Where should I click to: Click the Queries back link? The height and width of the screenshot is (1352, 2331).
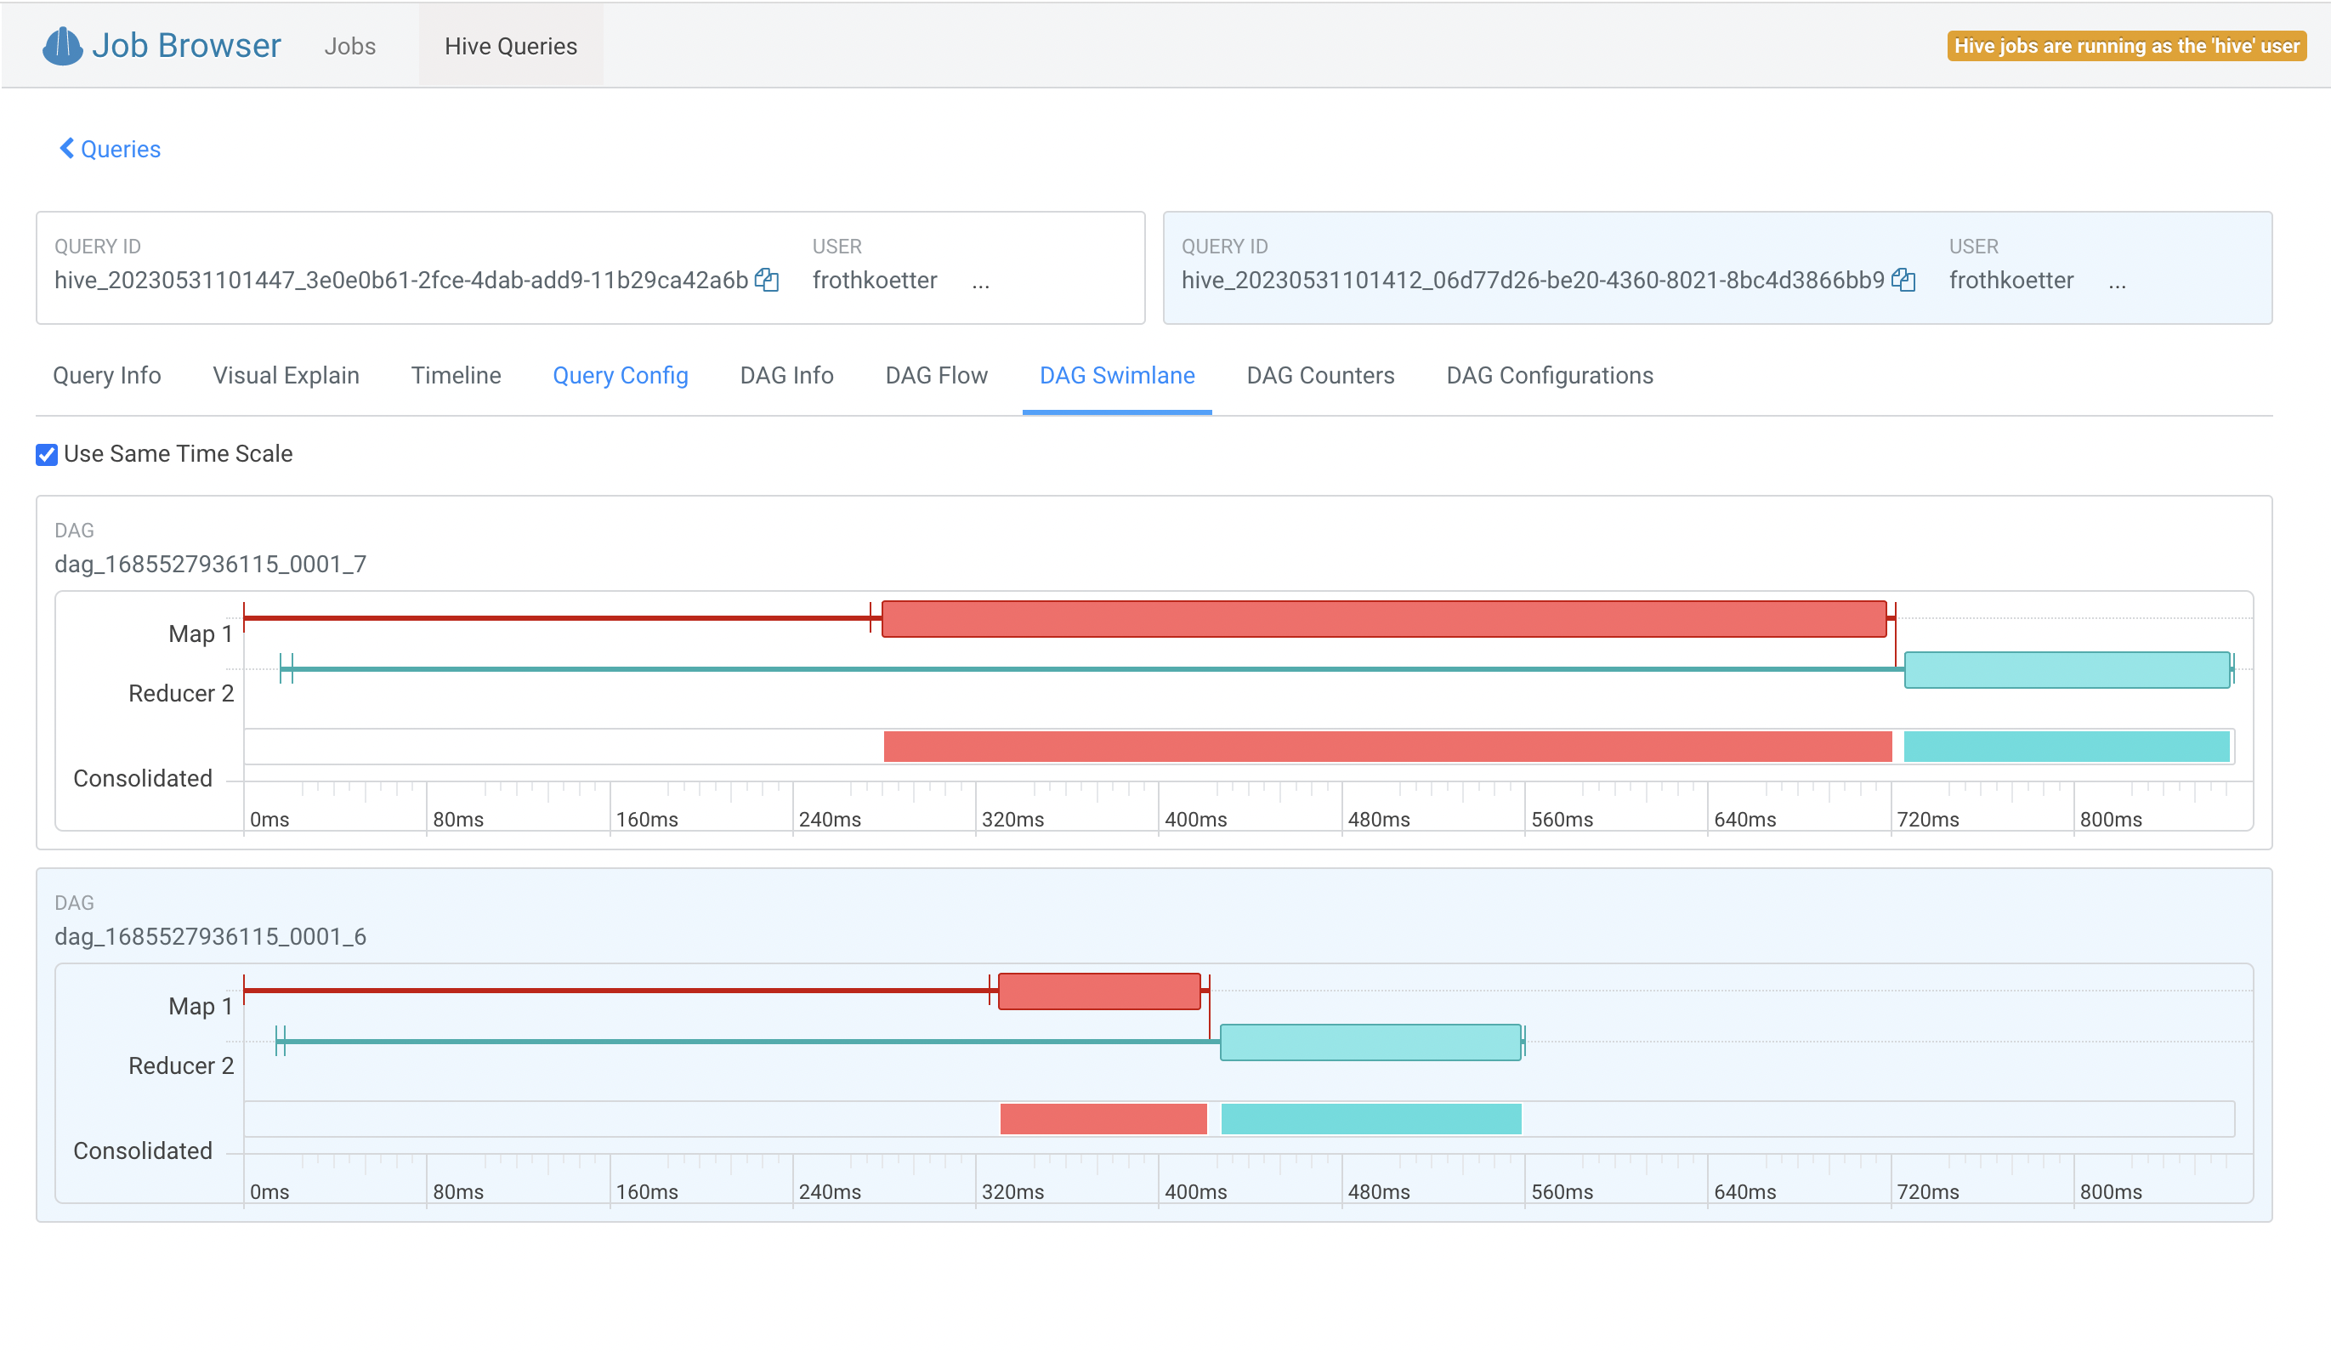120,149
